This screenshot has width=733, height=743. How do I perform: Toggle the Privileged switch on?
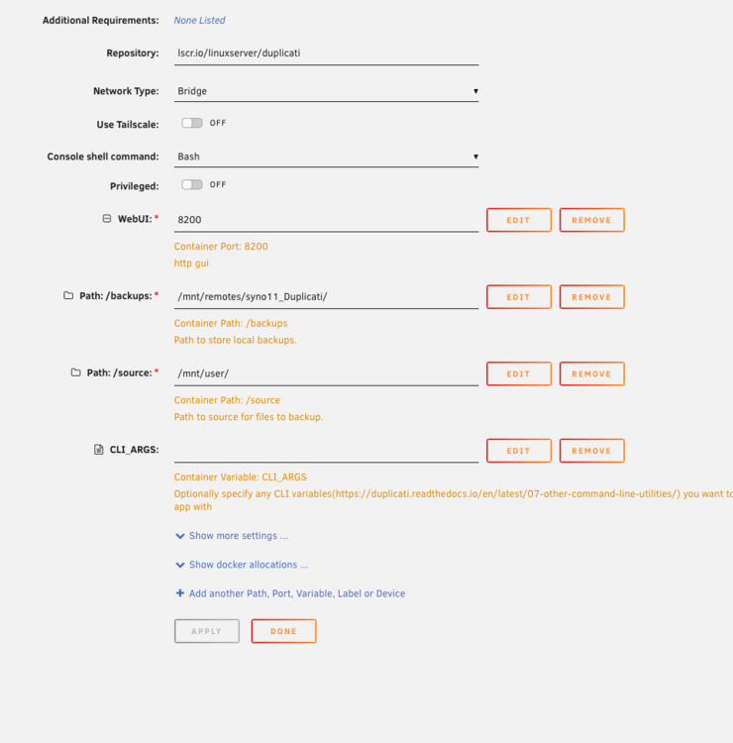(x=192, y=185)
